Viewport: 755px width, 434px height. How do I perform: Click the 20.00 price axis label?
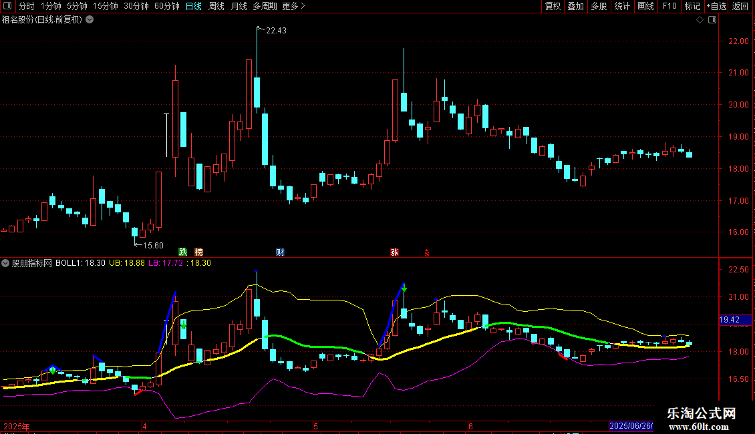pos(738,105)
